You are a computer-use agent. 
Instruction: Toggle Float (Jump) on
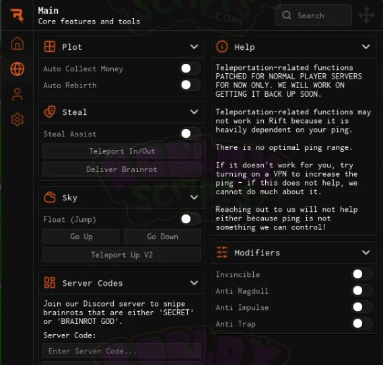(x=190, y=219)
